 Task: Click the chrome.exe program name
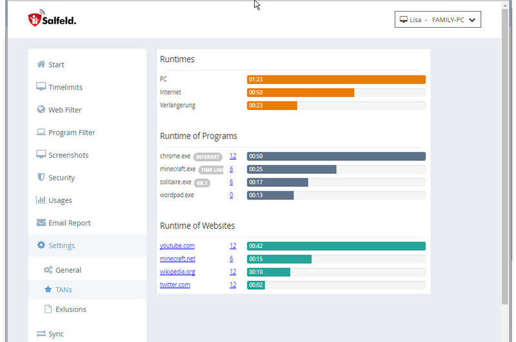175,156
